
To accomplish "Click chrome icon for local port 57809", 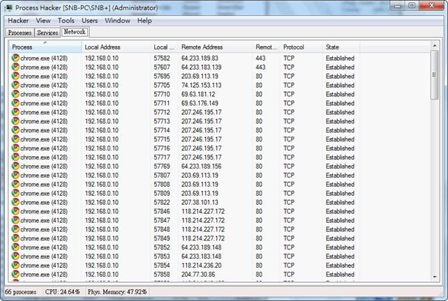I will 15,193.
